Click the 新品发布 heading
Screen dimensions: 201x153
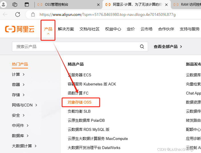coord(193,64)
